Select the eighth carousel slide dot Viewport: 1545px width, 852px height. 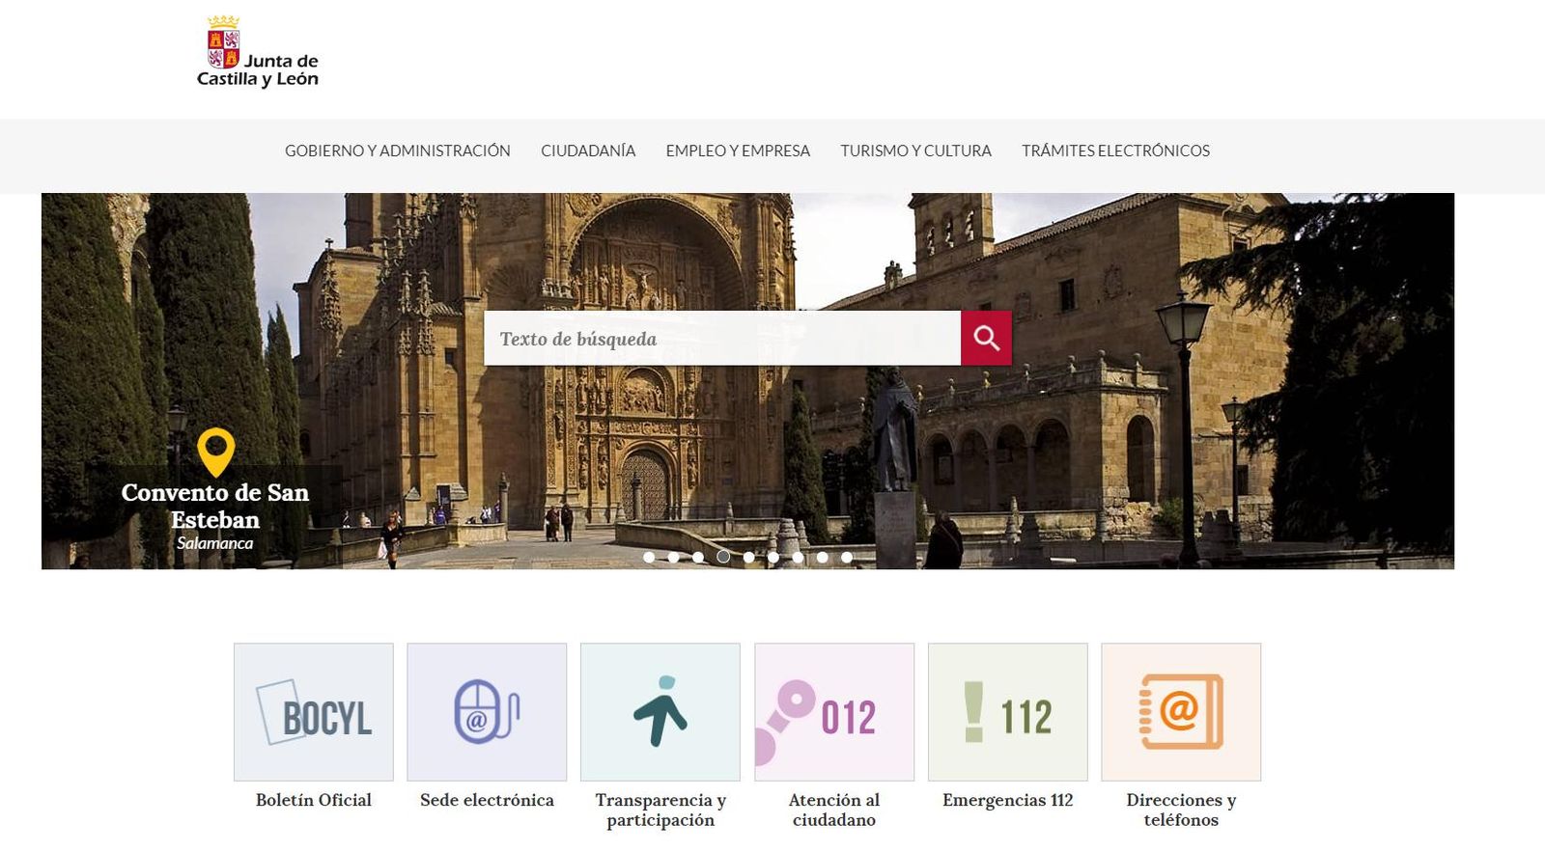tap(822, 557)
